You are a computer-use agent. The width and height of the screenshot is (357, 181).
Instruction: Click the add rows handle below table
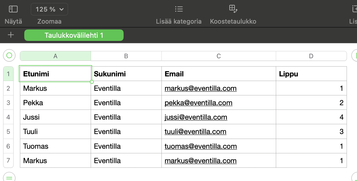[x=9, y=177]
